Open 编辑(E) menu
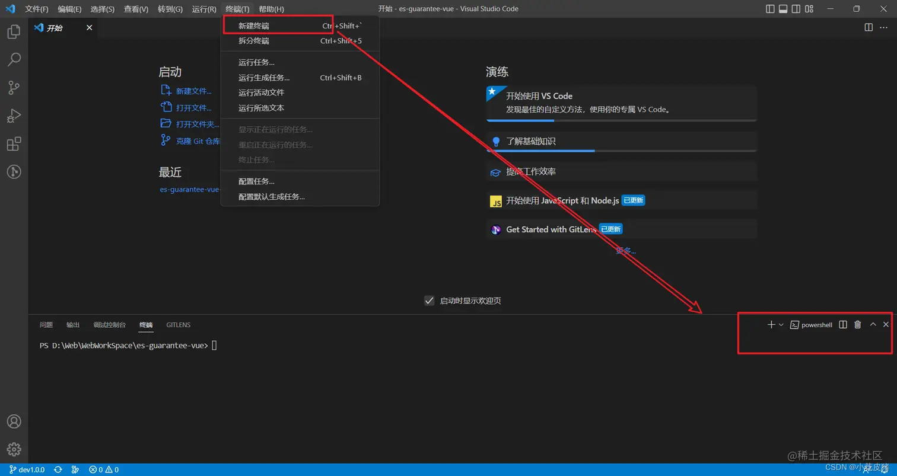The image size is (897, 476). 69,9
